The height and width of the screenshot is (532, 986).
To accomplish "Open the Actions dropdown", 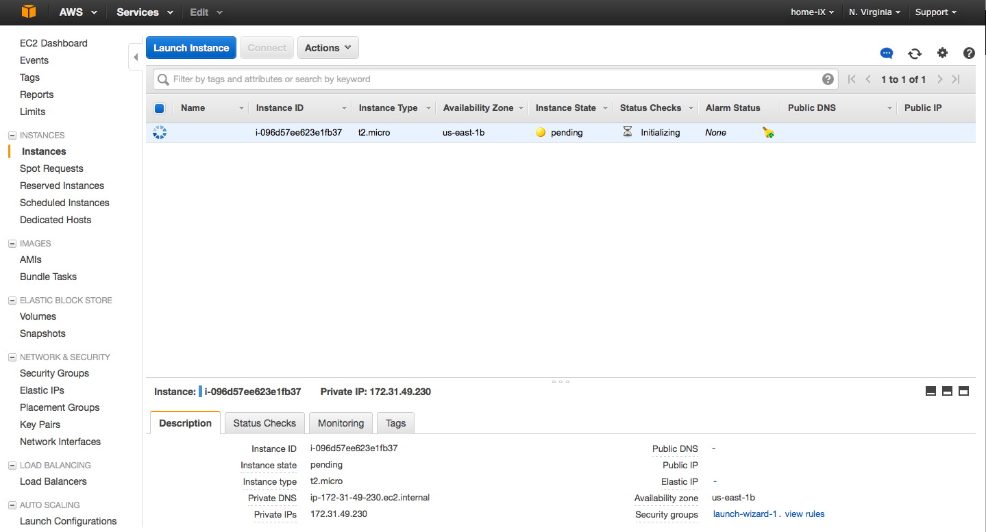I will 328,48.
